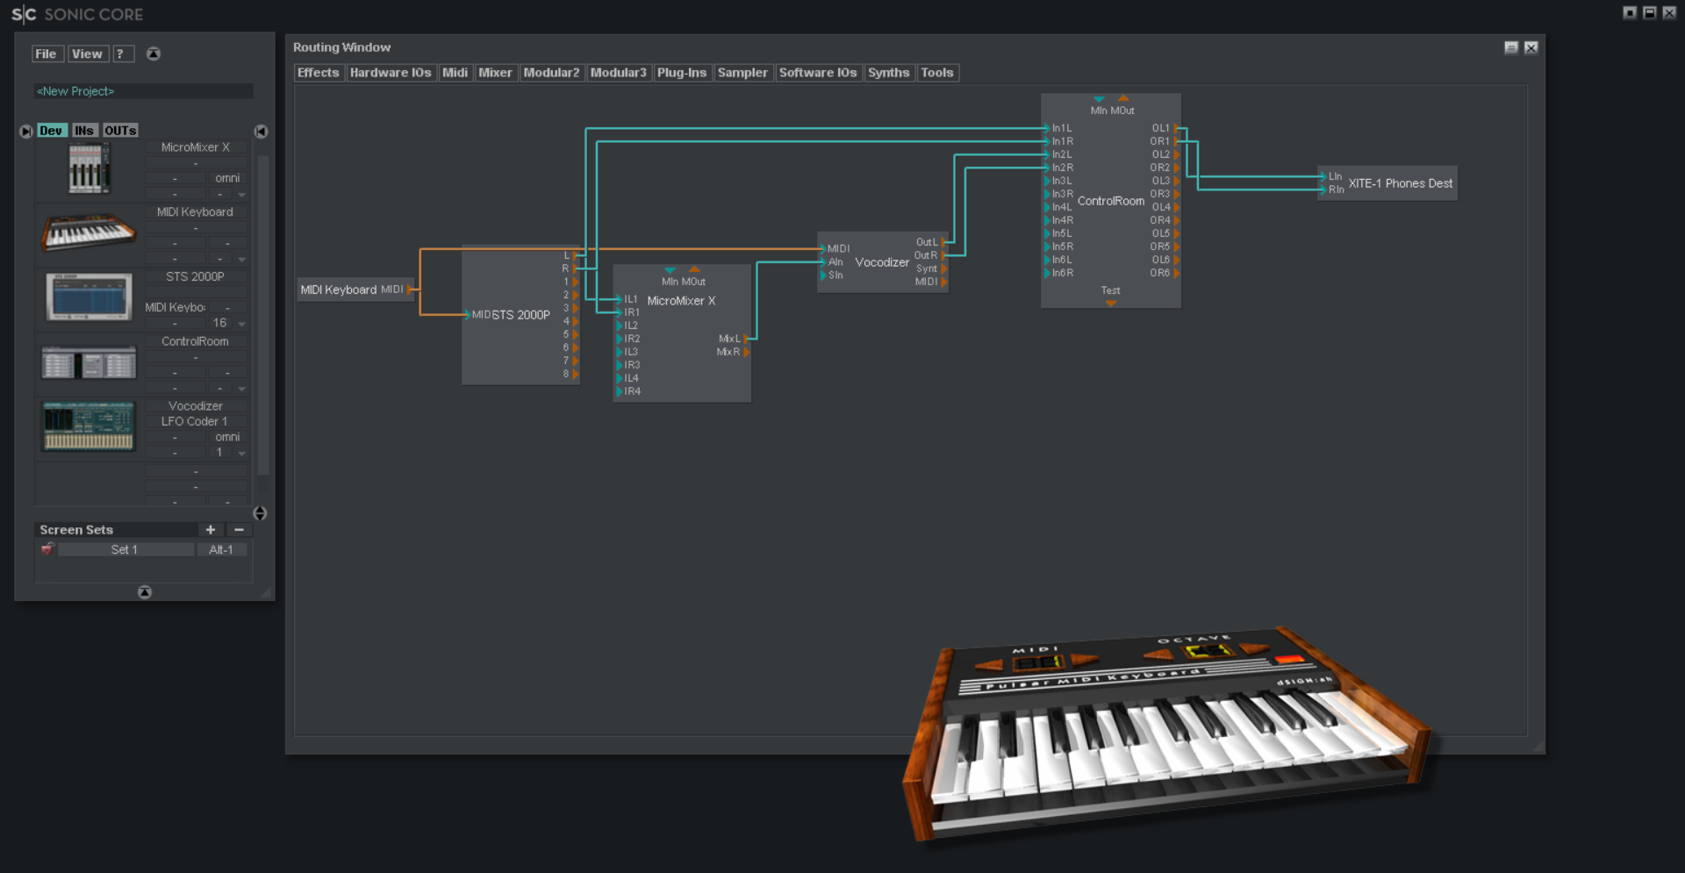The height and width of the screenshot is (873, 1685).
Task: Switch panel view to INs
Action: (x=84, y=130)
